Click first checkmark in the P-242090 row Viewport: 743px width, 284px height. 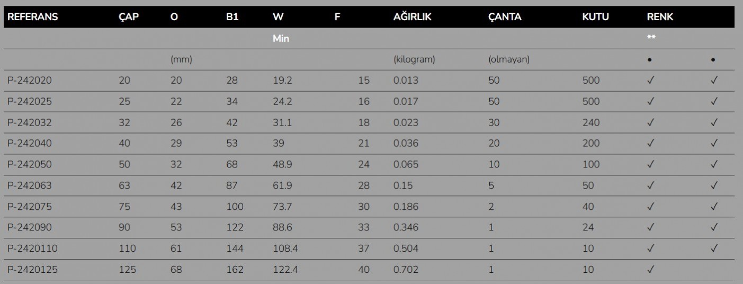[650, 228]
